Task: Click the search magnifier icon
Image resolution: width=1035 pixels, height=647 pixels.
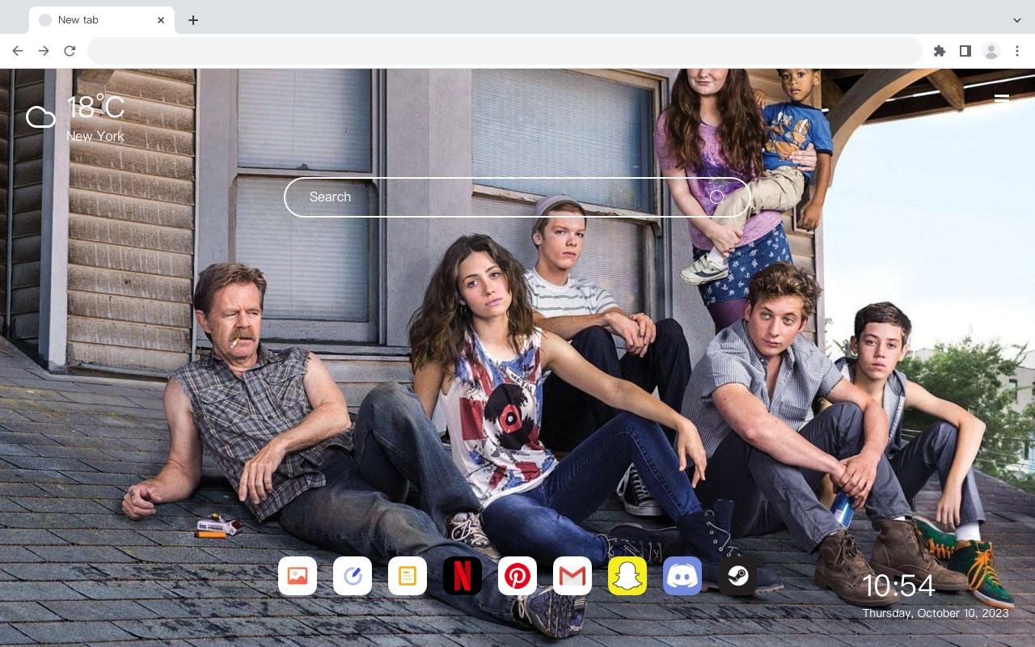Action: [x=716, y=197]
